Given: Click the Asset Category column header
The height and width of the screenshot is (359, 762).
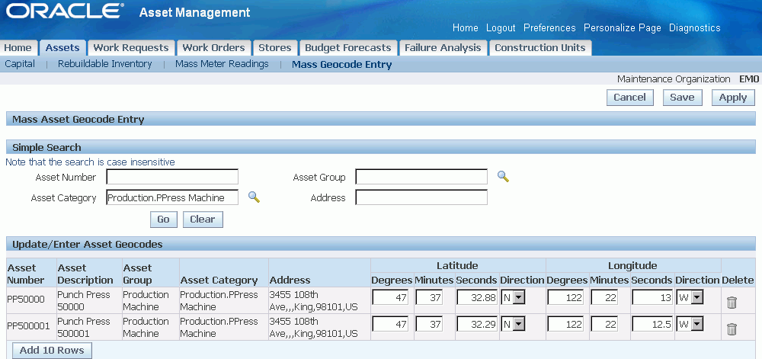Looking at the screenshot, I should pos(219,280).
